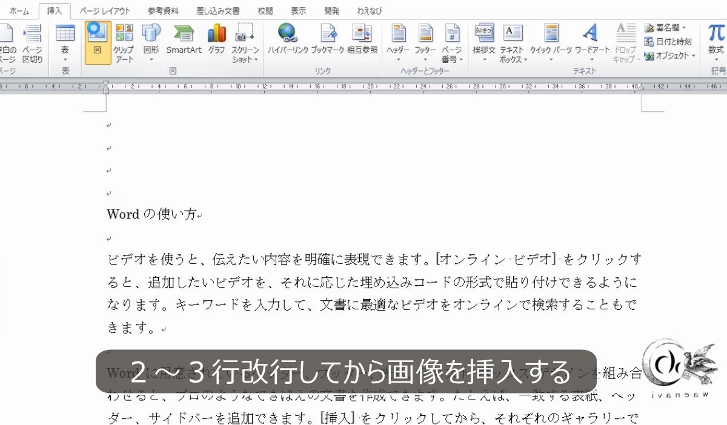Insert an Object (オブジェクト)

pyautogui.click(x=669, y=56)
